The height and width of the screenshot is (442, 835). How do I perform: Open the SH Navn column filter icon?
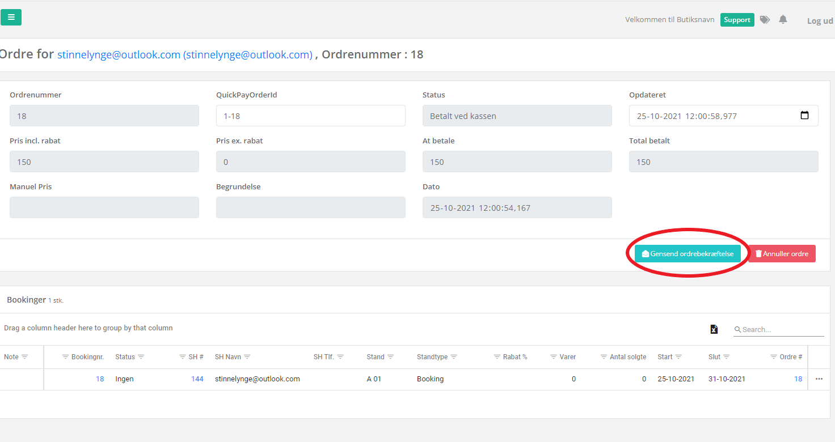(x=247, y=357)
